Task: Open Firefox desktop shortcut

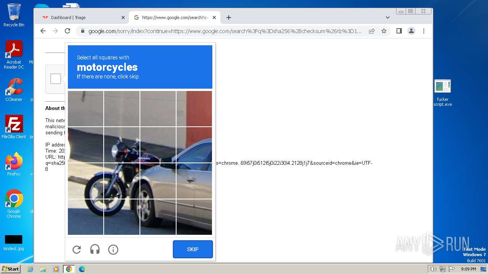Action: point(14,164)
